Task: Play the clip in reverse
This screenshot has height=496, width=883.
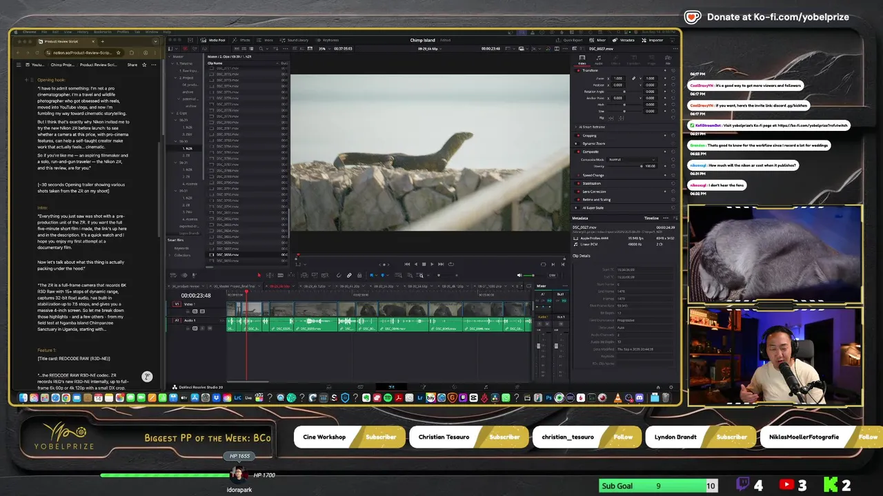Action: (x=415, y=264)
